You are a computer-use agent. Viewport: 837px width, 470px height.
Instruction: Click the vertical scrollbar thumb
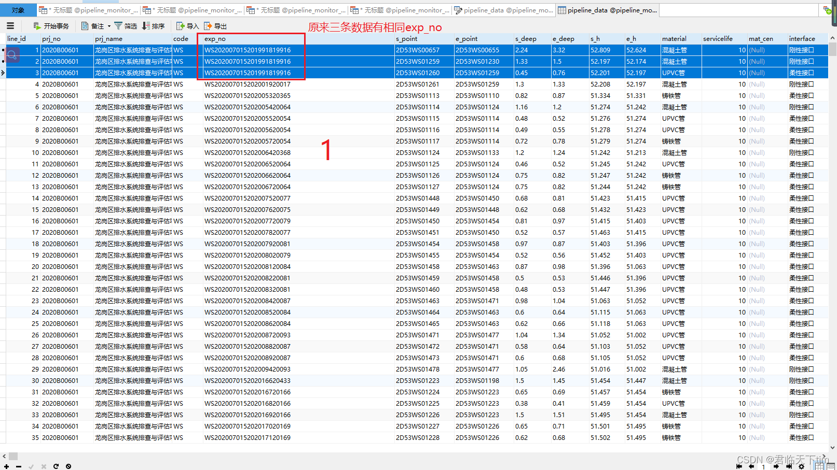pos(832,49)
